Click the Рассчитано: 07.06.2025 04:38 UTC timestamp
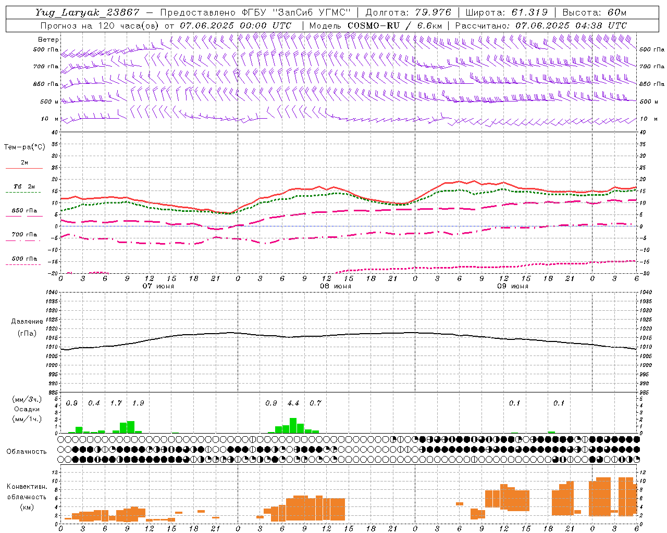Viewport: 667px width, 533px height. pos(541,26)
